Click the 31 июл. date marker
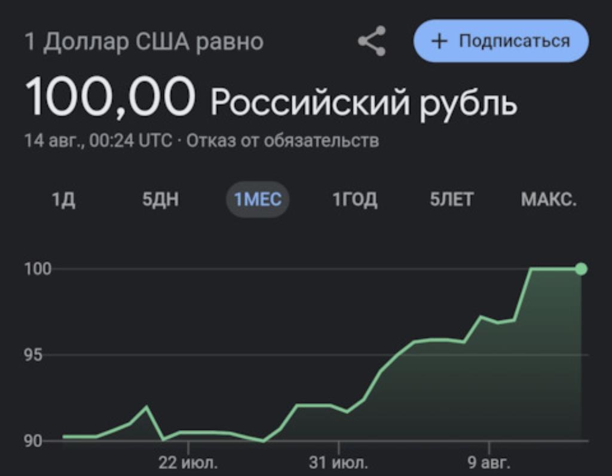The width and height of the screenshot is (612, 476). coord(338,463)
